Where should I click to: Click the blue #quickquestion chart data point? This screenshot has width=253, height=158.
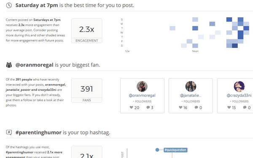[x=157, y=150]
